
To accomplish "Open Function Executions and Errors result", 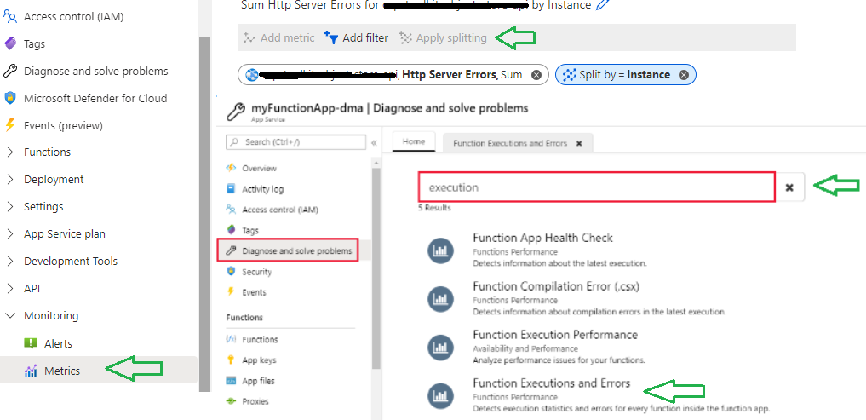I will coord(551,383).
